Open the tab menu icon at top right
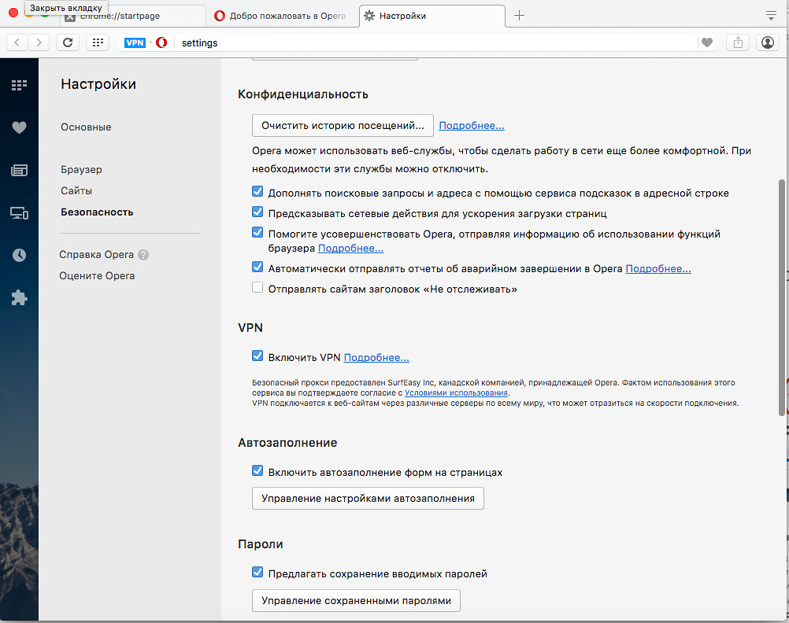The image size is (789, 623). (x=771, y=16)
